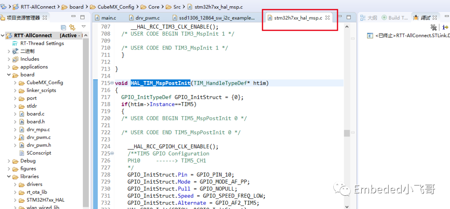Select board.c in the project tree
This screenshot has height=209, width=450.
35,114
